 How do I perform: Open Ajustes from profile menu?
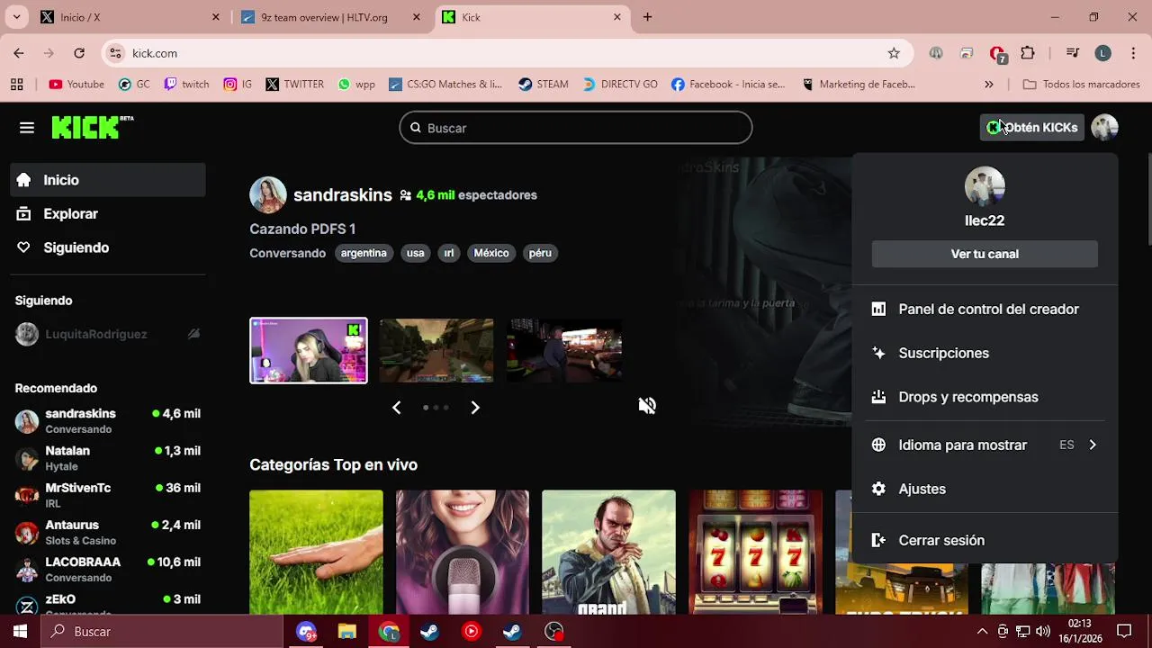985,489
